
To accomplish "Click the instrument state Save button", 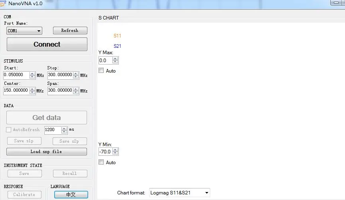I will click(25, 173).
